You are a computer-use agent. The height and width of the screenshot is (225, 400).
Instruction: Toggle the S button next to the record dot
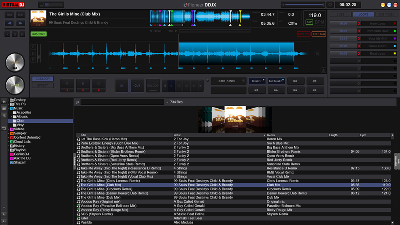pyautogui.click(x=15, y=34)
